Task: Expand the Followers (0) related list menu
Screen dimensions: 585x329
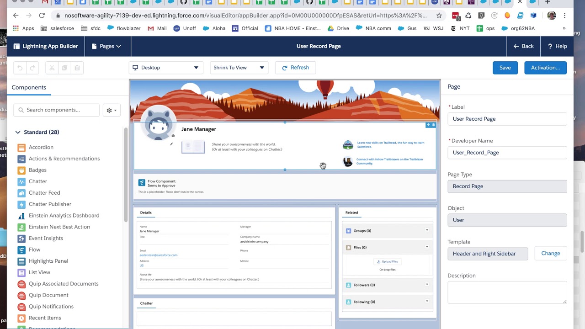Action: 427,285
